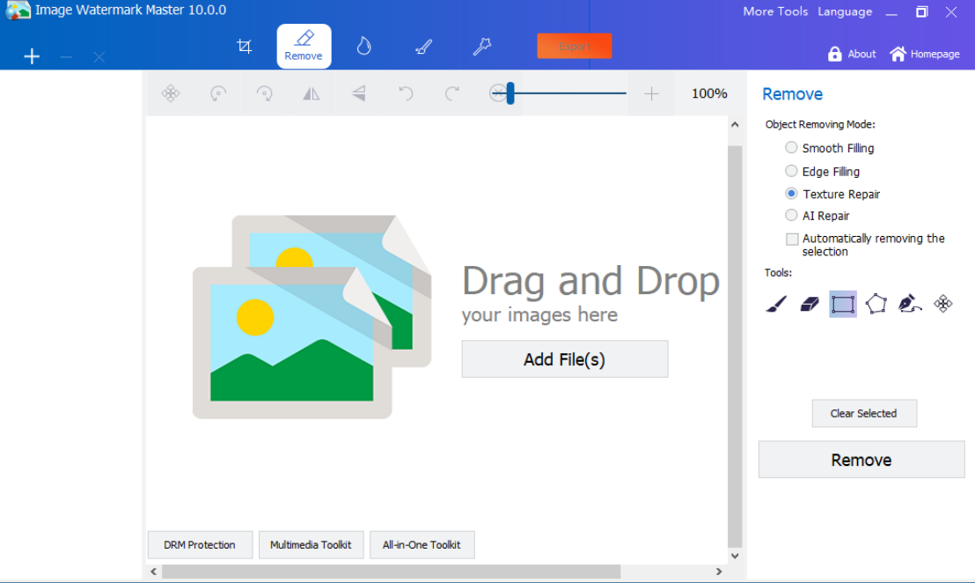Click the 100% zoom value
The image size is (975, 583).
(709, 93)
